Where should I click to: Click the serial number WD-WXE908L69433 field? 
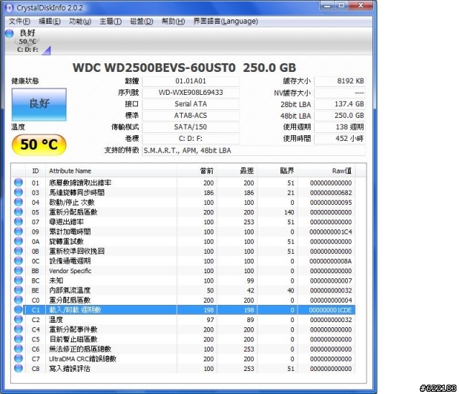pyautogui.click(x=190, y=93)
